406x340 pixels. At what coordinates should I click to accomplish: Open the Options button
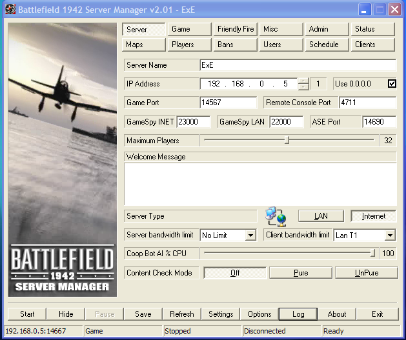[x=259, y=314]
